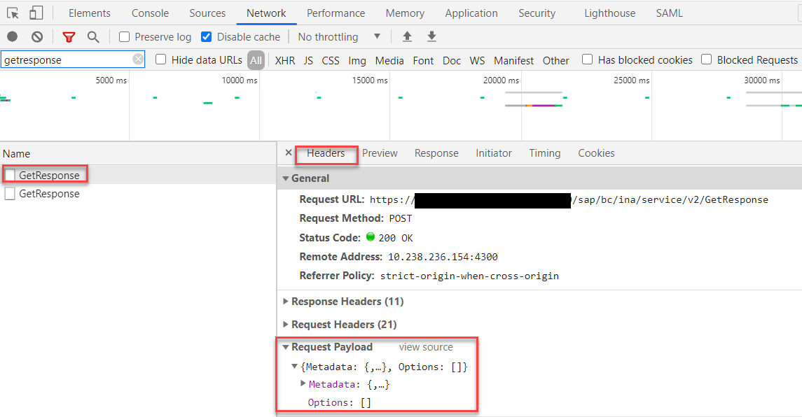
Task: Filter requests by Manifest
Action: (x=513, y=60)
